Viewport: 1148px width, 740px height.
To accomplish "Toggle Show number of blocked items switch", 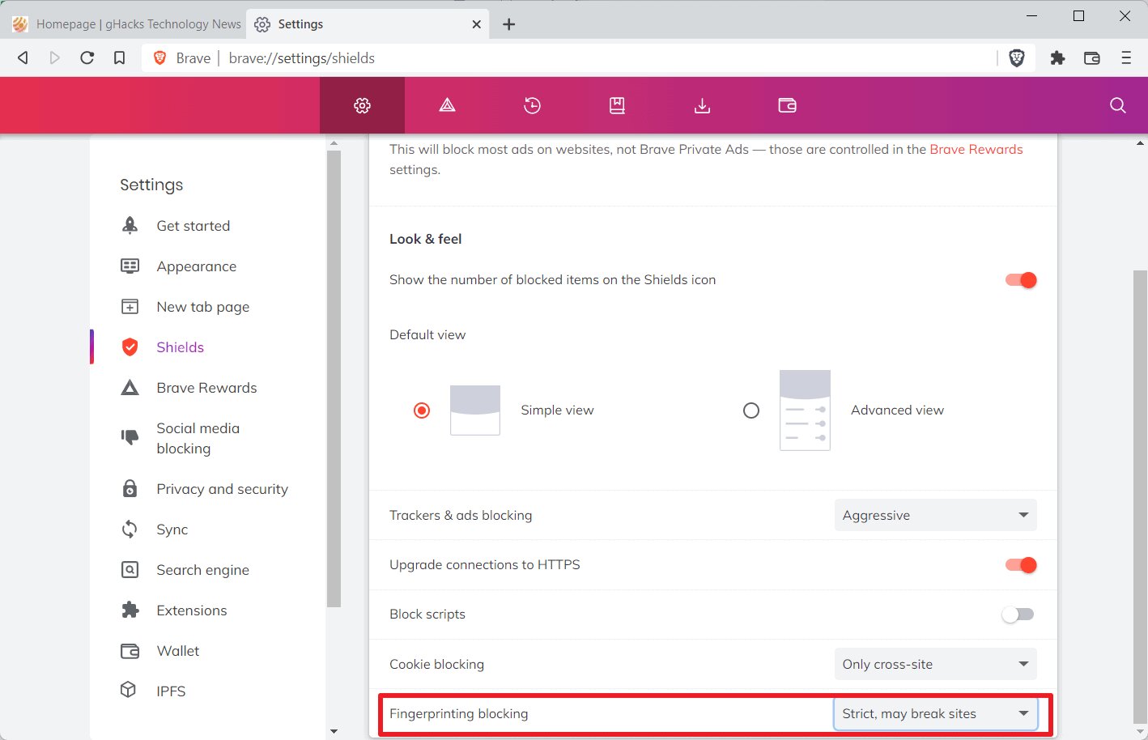I will [x=1021, y=280].
